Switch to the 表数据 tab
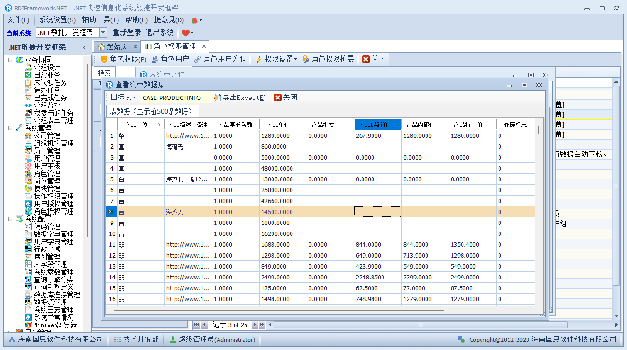Image resolution: width=627 pixels, height=350 pixels. click(x=152, y=111)
